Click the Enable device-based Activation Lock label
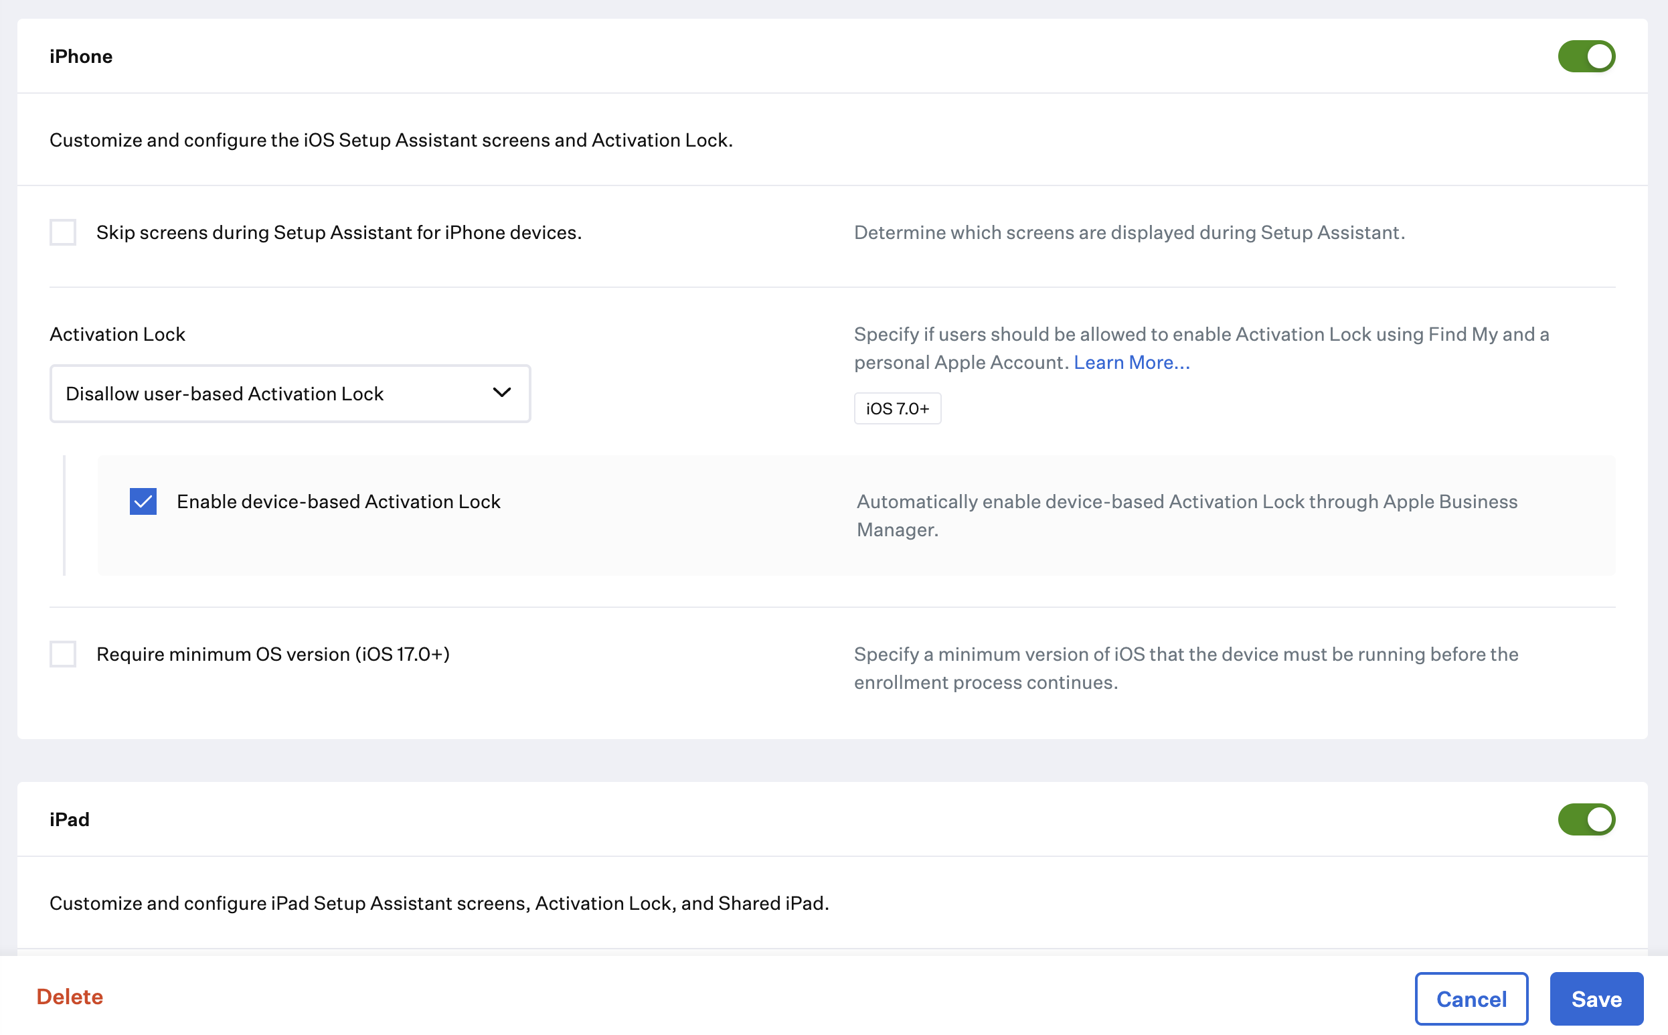1668x1035 pixels. (x=339, y=501)
